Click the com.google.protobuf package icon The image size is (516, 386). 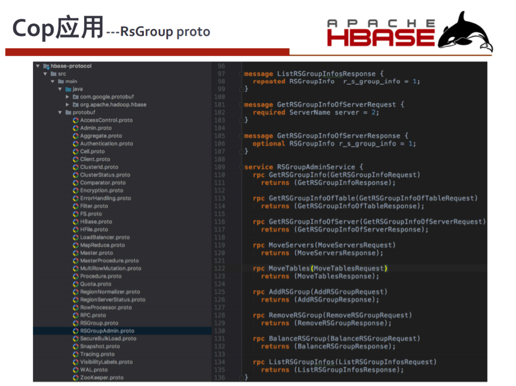76,97
